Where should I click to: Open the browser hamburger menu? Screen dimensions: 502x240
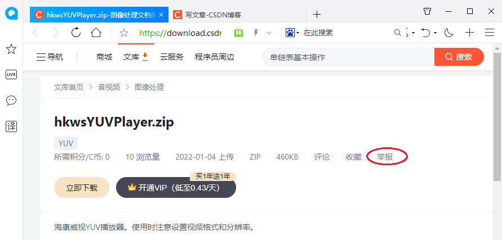[490, 33]
